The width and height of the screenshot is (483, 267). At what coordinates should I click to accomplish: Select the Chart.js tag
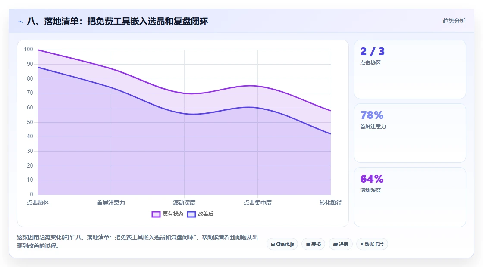click(282, 244)
